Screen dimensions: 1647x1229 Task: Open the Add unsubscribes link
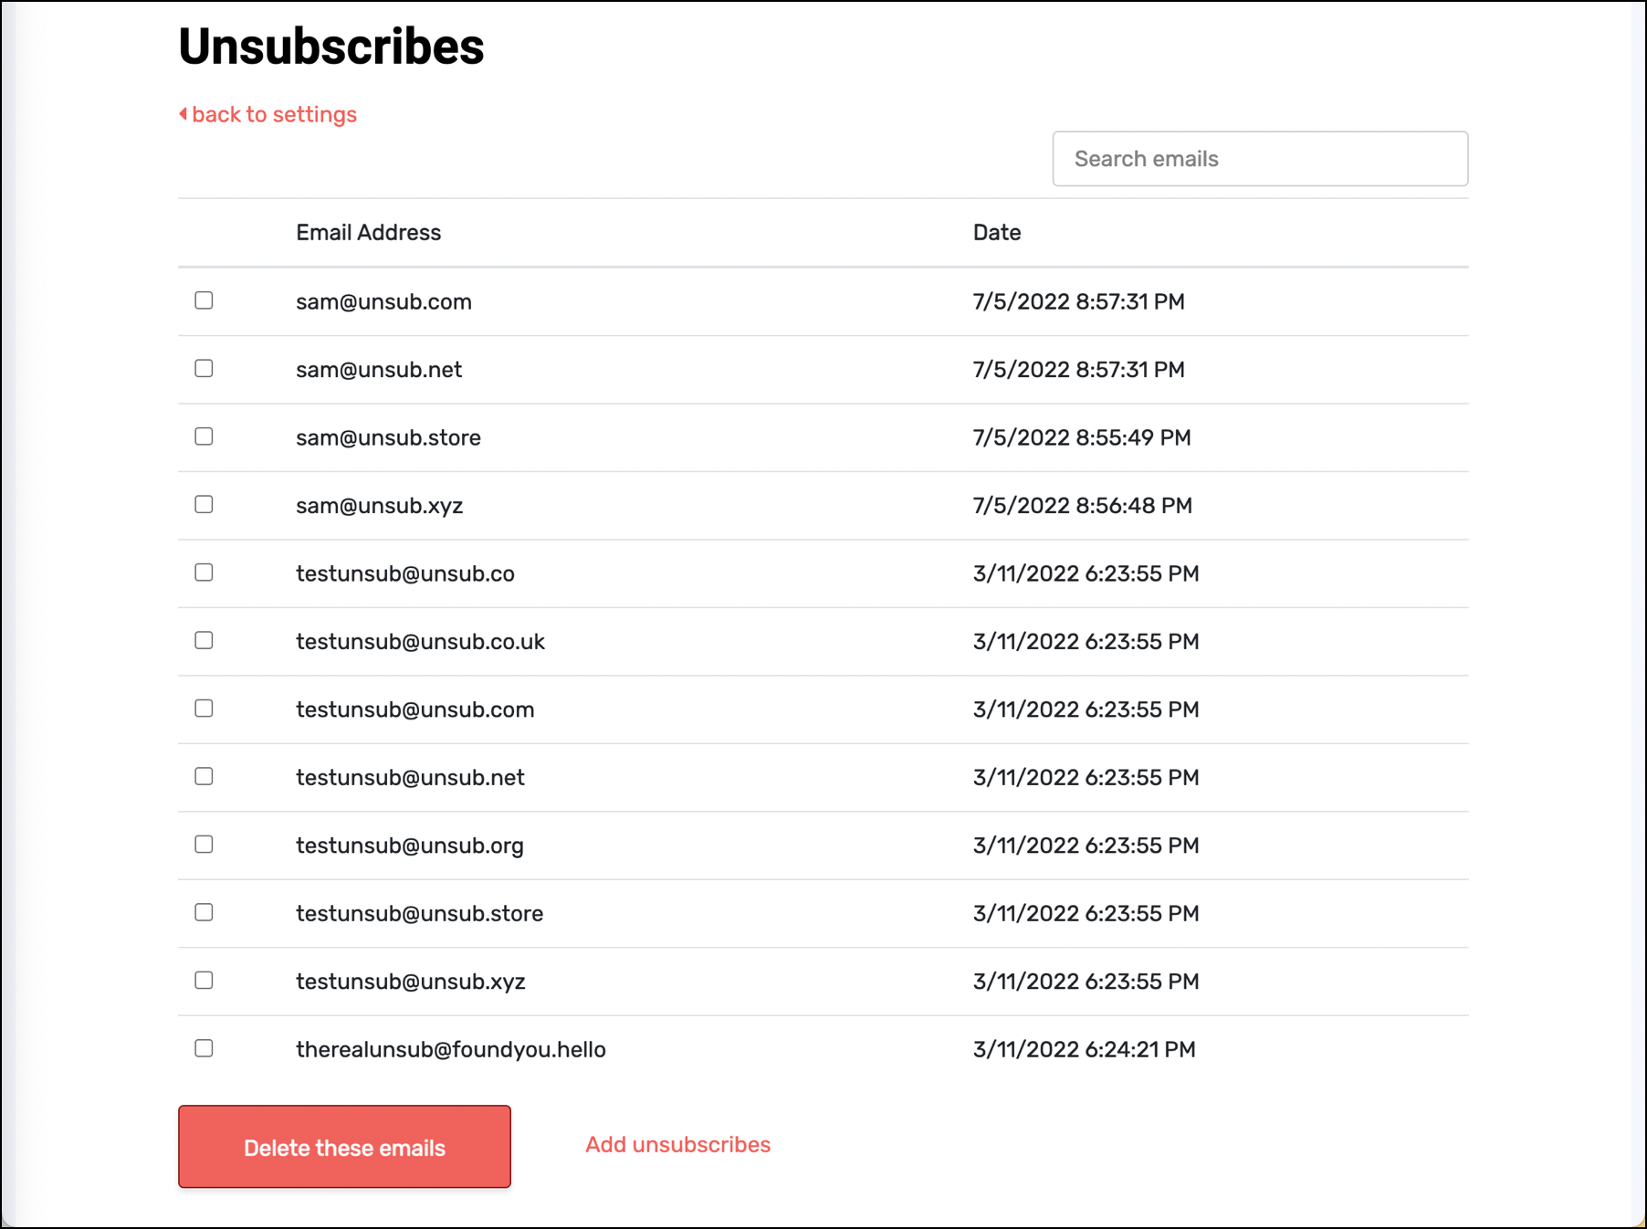[x=677, y=1144]
